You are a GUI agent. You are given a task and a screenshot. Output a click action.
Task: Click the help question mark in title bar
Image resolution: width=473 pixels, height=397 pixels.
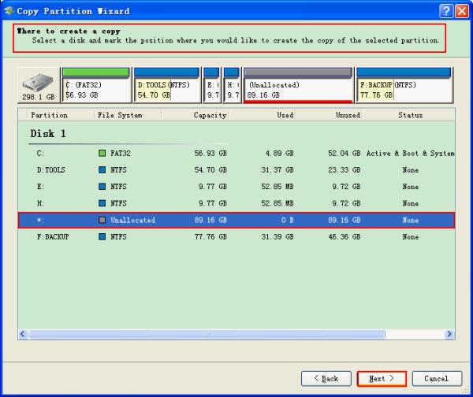point(445,11)
